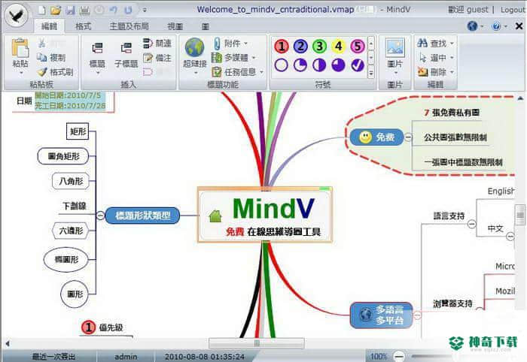Click the large paste clipboard icon
Viewport: 527px width, 362px height.
(20, 47)
